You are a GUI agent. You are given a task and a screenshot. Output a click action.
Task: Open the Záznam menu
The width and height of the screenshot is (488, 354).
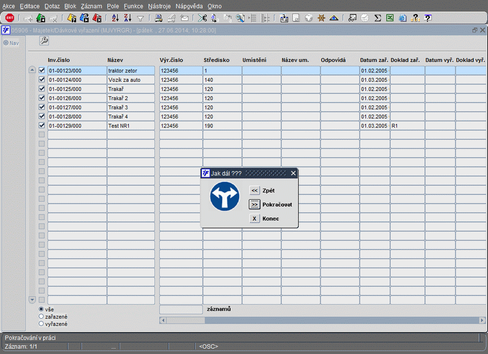(91, 5)
